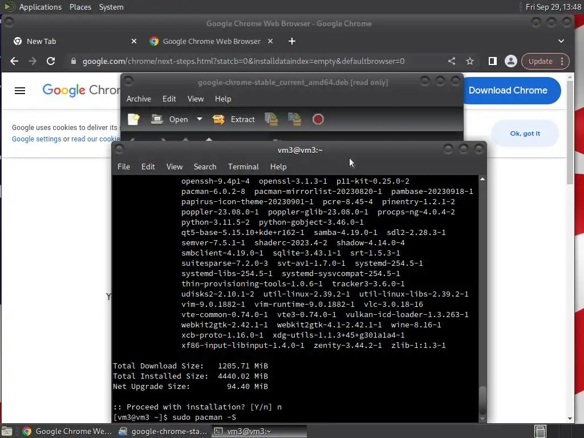Viewport: 584px width, 438px height.
Task: Open the archive manager Help menu
Action: (x=223, y=99)
